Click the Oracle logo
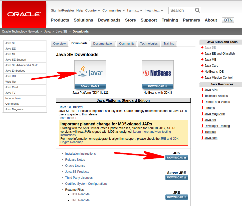Image resolution: width=242 pixels, height=206 pixels. pyautogui.click(x=24, y=14)
